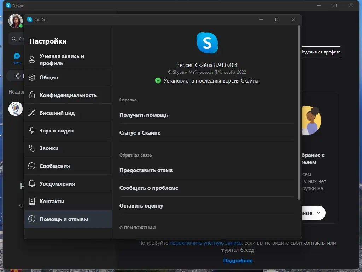
Task: Open Звук и видео via the microphone icon
Action: (x=31, y=130)
